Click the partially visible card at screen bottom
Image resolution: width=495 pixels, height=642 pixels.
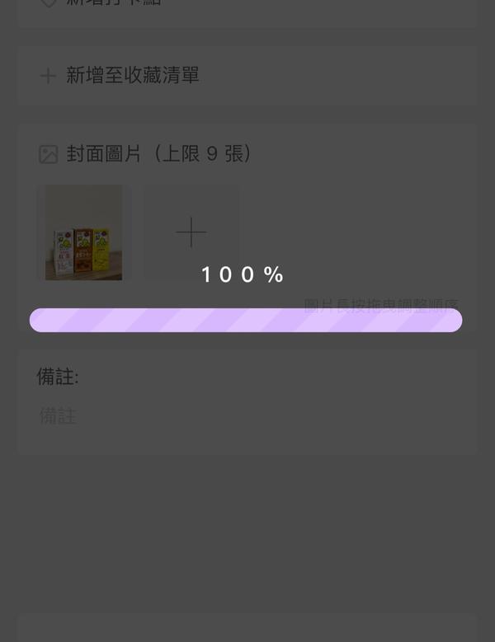tap(247, 628)
